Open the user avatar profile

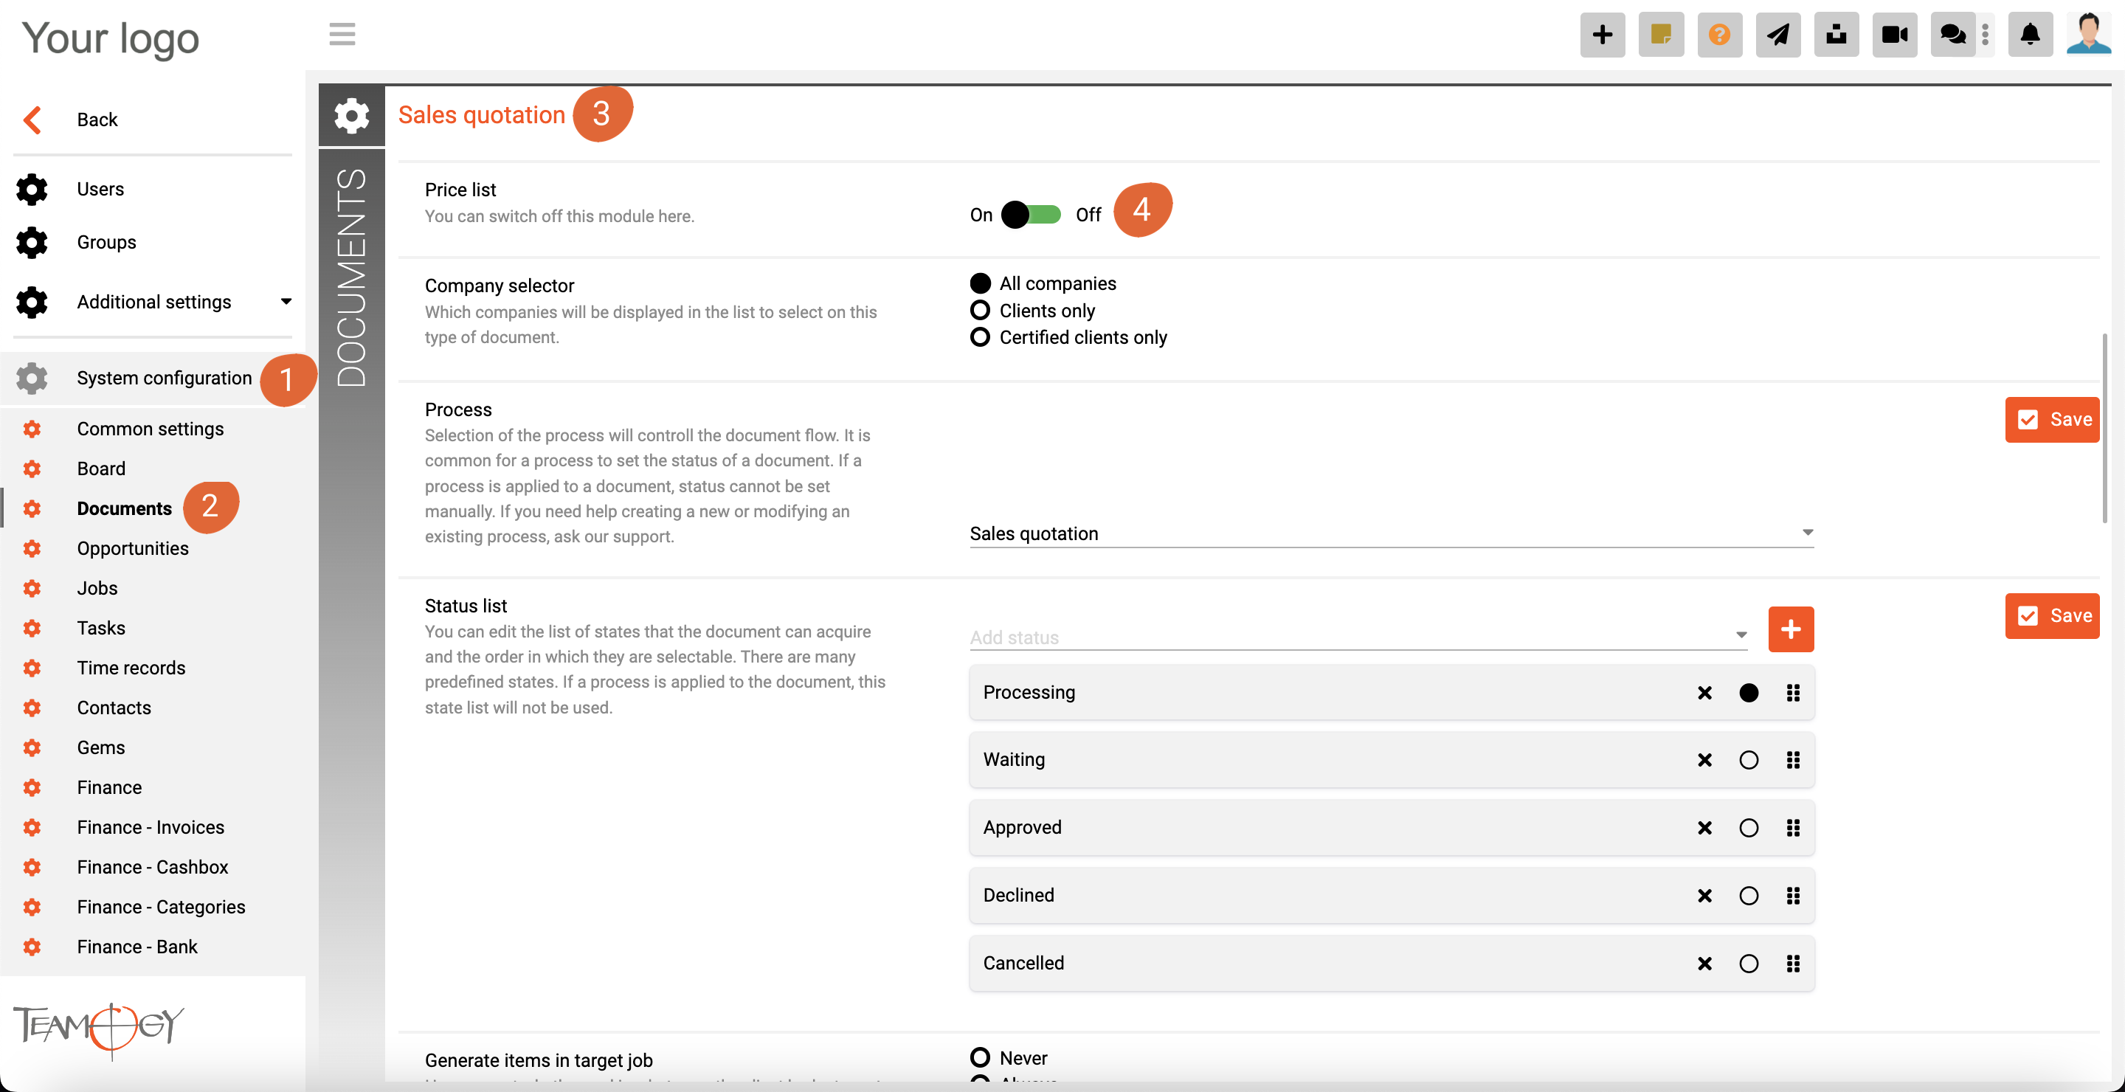pyautogui.click(x=2088, y=35)
